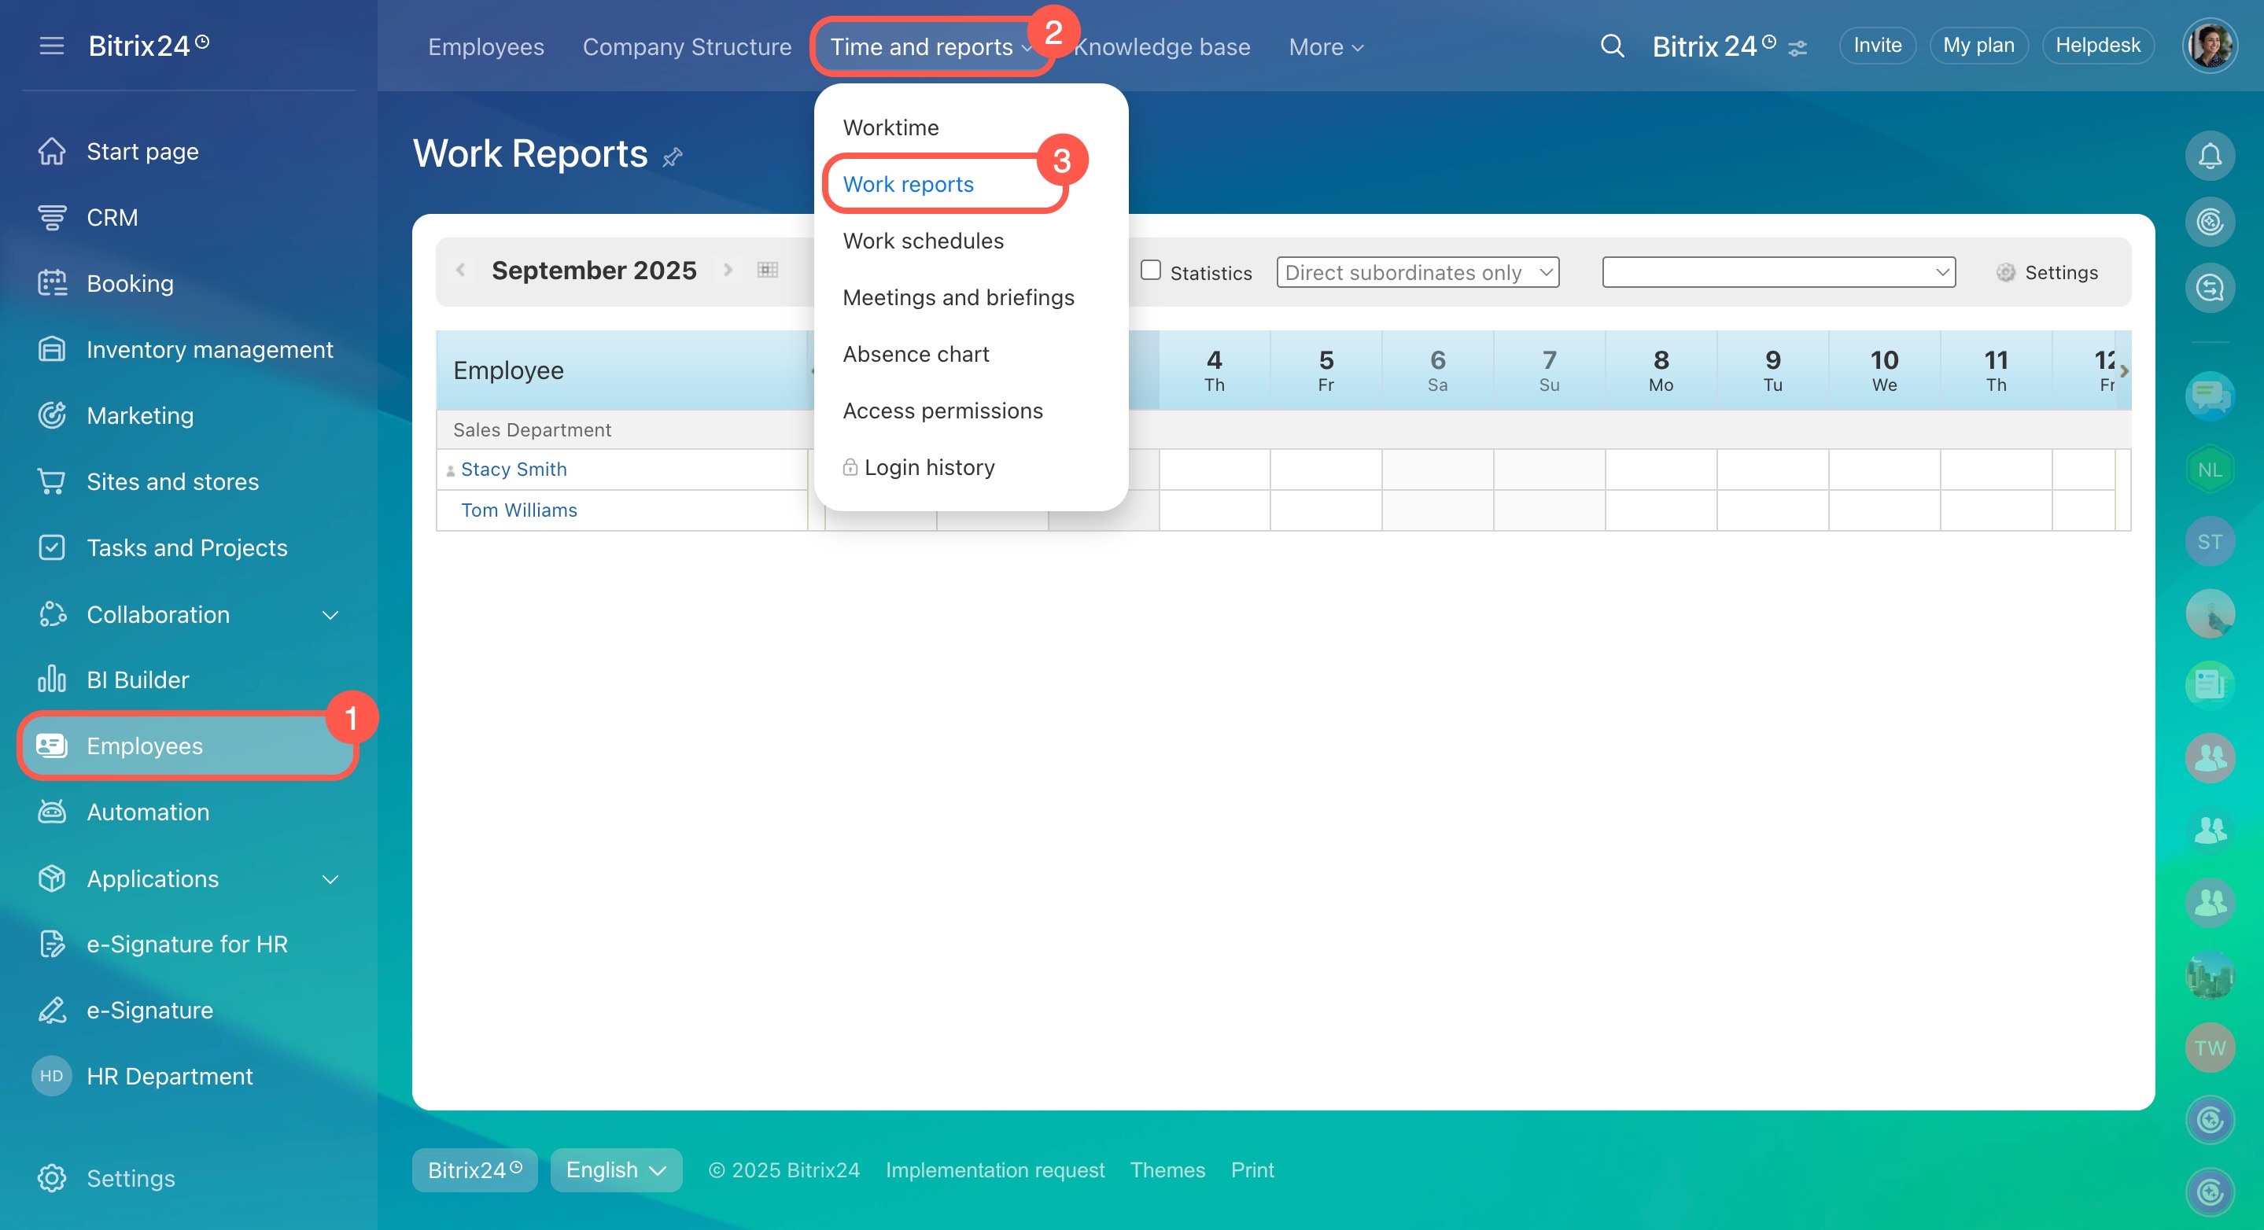The width and height of the screenshot is (2264, 1230).
Task: Switch to Company Structure tab
Action: [x=687, y=46]
